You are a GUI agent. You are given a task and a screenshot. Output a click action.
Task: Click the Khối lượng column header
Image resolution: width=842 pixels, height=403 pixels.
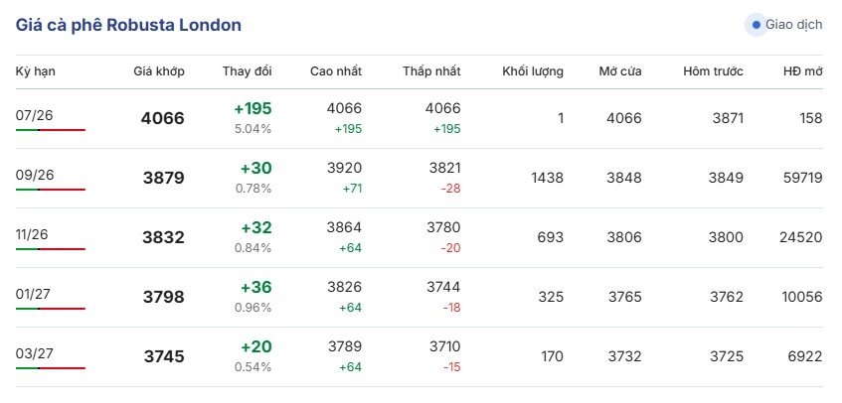point(533,71)
